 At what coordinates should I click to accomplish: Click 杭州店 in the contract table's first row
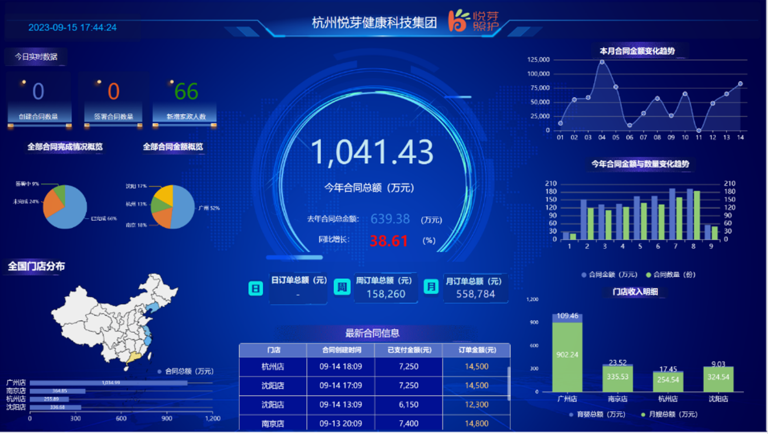click(x=273, y=367)
